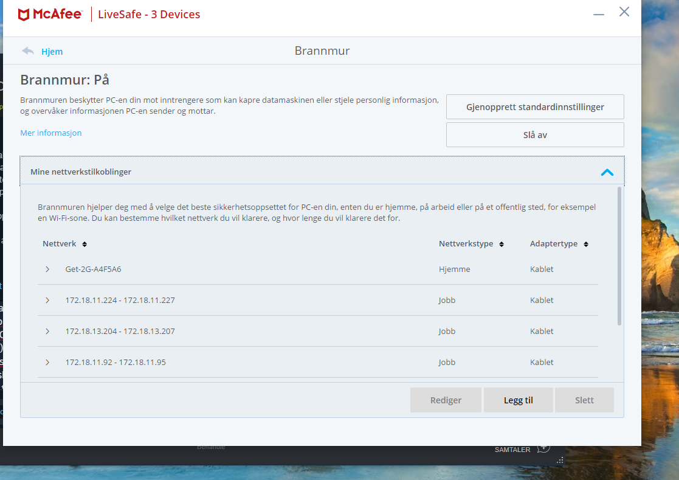Expand the Get-2G-A4F5A6 network row
The width and height of the screenshot is (679, 480).
tap(47, 270)
